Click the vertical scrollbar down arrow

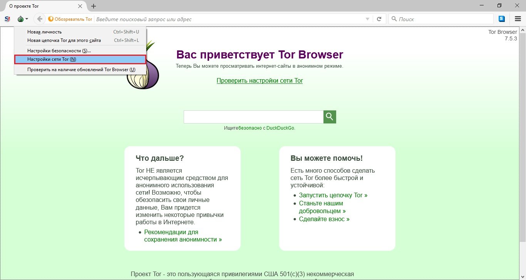523,277
